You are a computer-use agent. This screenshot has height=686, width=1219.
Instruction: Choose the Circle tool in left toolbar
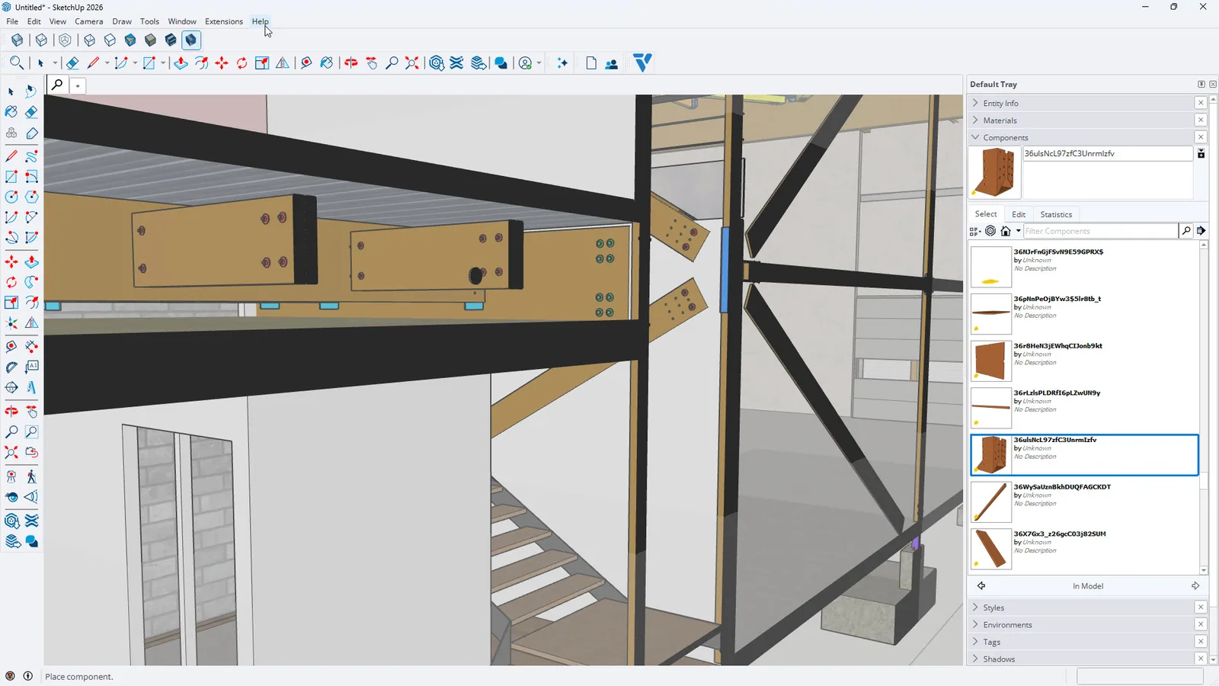tap(11, 197)
